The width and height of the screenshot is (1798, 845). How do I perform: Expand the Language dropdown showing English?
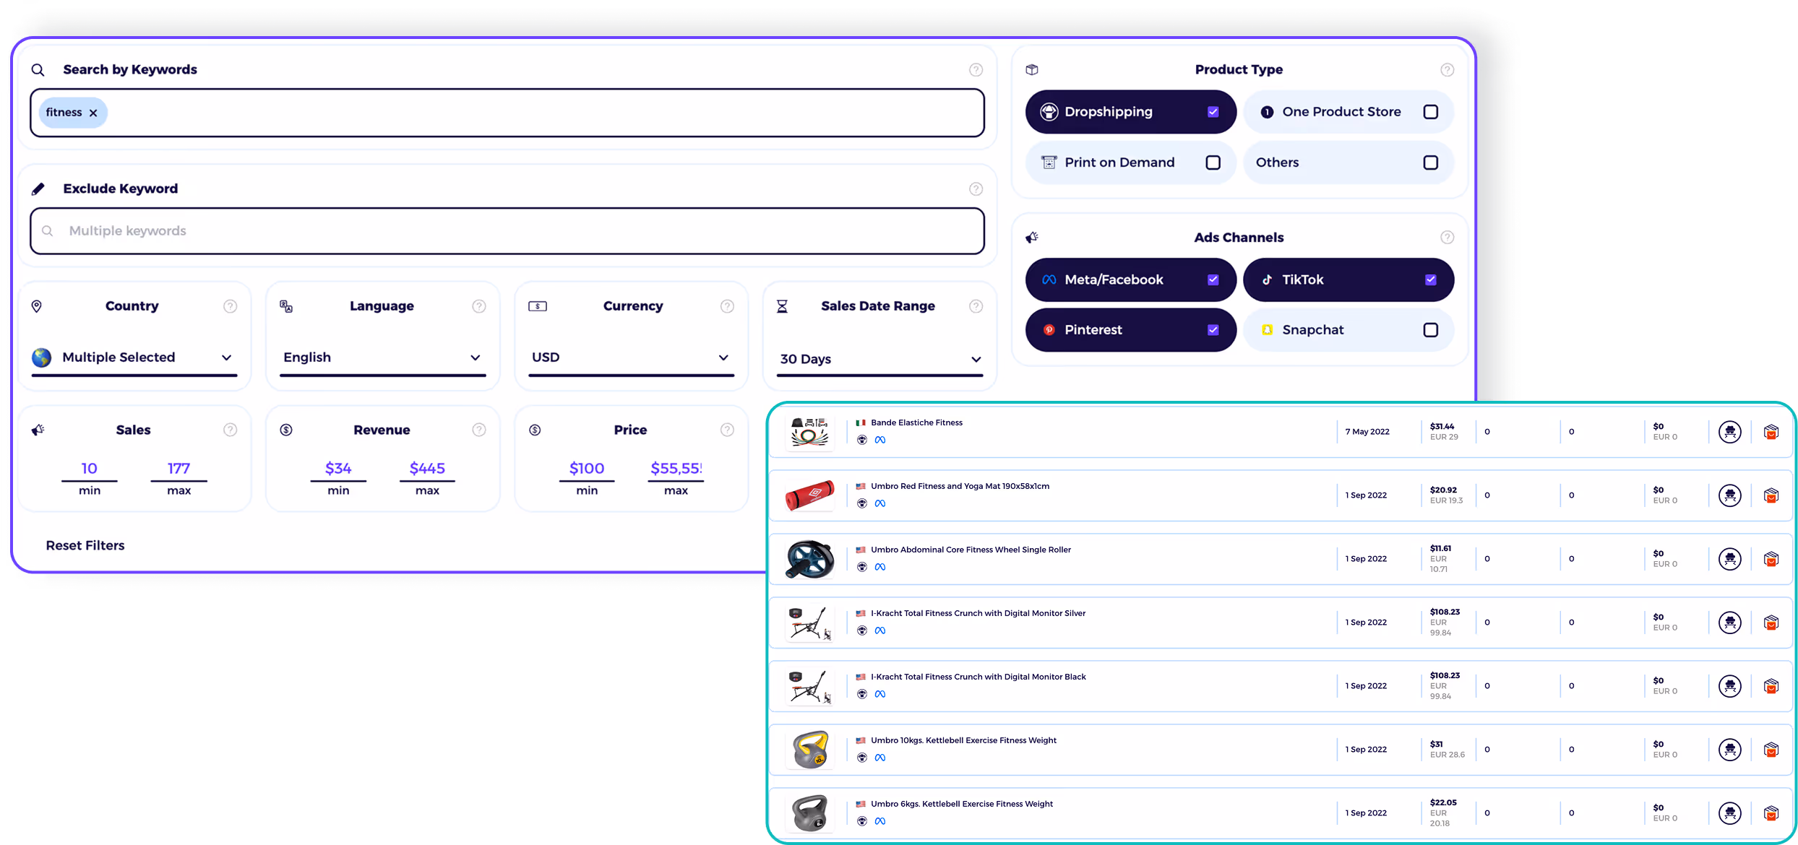(x=382, y=357)
